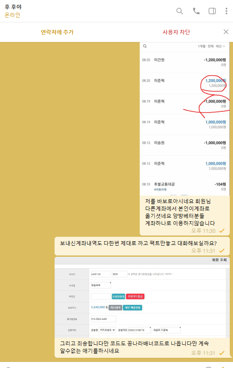This screenshot has height=368, width=233.
Task: Click the 추천인변경 button in the screenshot
Action: [119, 296]
